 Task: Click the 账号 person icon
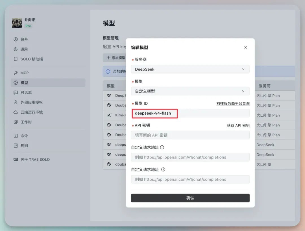point(16,39)
